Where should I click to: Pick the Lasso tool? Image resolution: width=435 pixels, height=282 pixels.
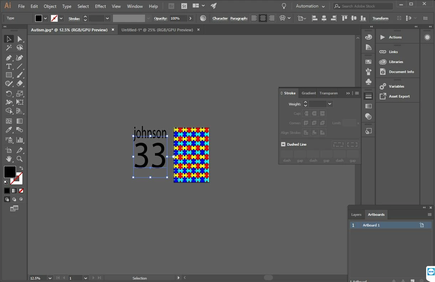tap(20, 48)
